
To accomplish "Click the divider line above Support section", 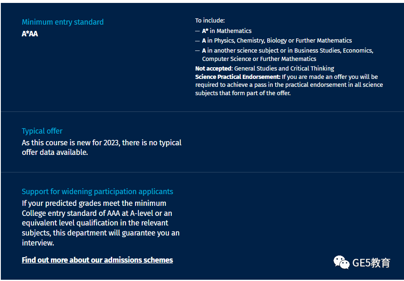I will click(202, 172).
